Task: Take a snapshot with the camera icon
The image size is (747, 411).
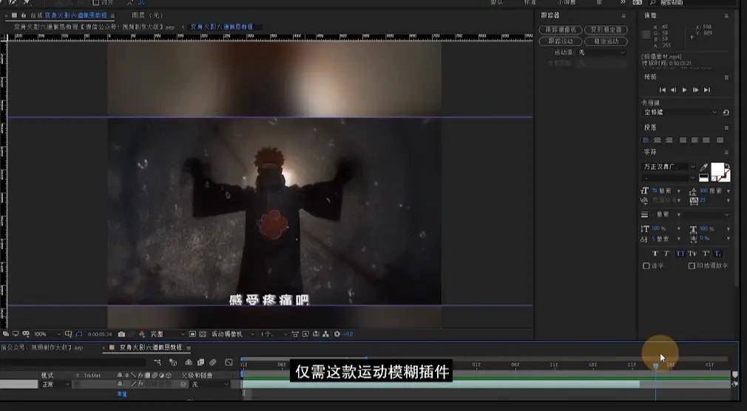Action: (121, 334)
